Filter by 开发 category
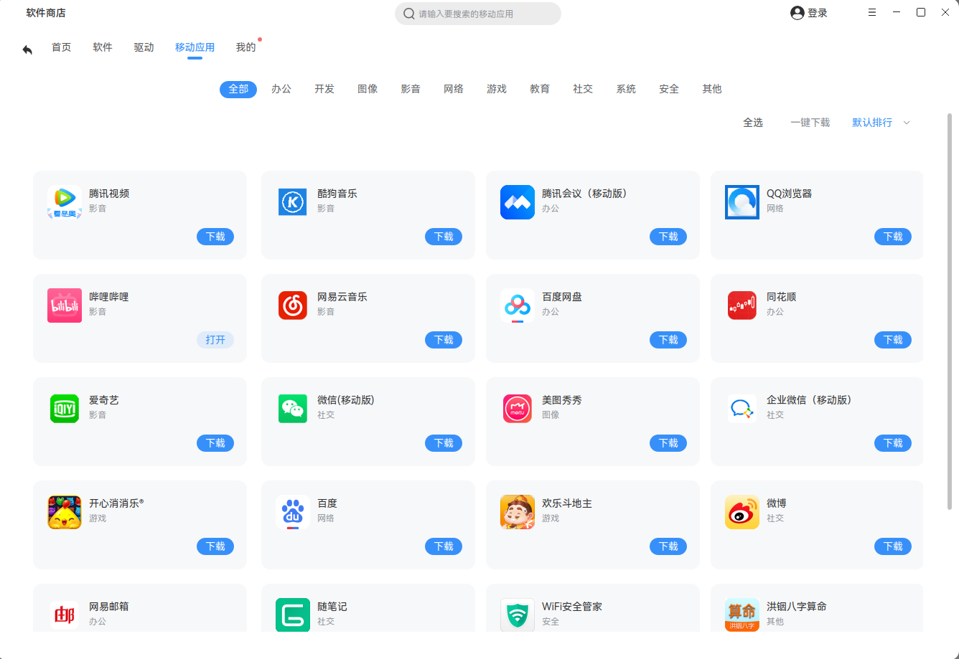Viewport: 959px width, 659px height. pyautogui.click(x=324, y=89)
